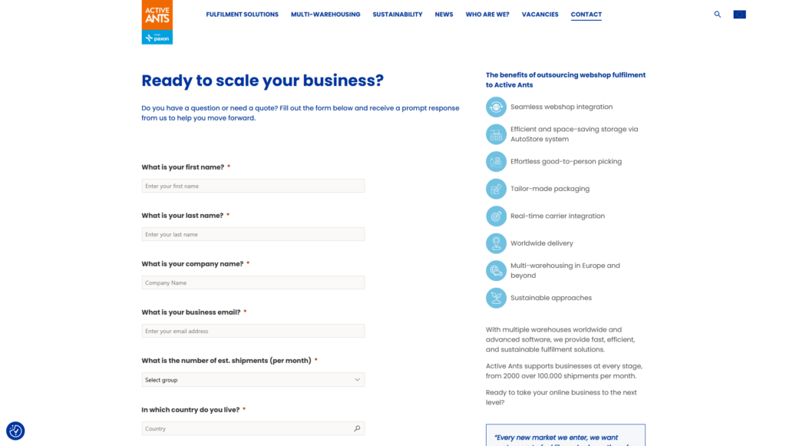Open the Fulfilment Solutions menu
The image size is (786, 446).
[242, 15]
